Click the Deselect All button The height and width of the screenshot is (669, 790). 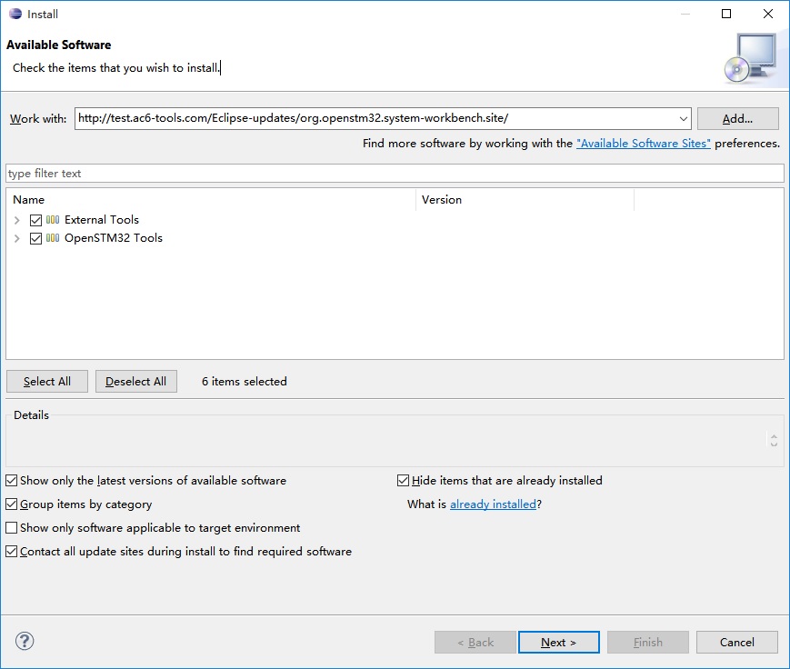(136, 382)
